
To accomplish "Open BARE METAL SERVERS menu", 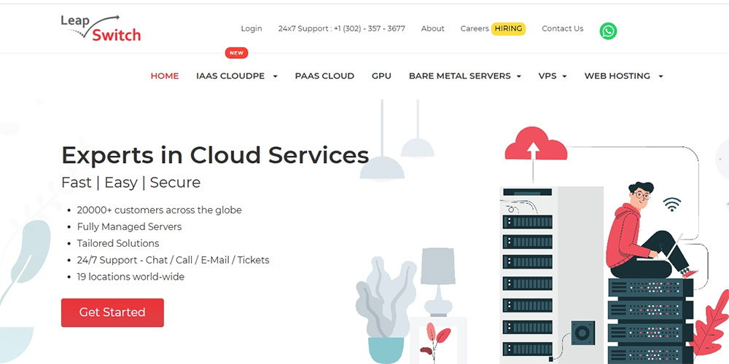I will pos(460,76).
